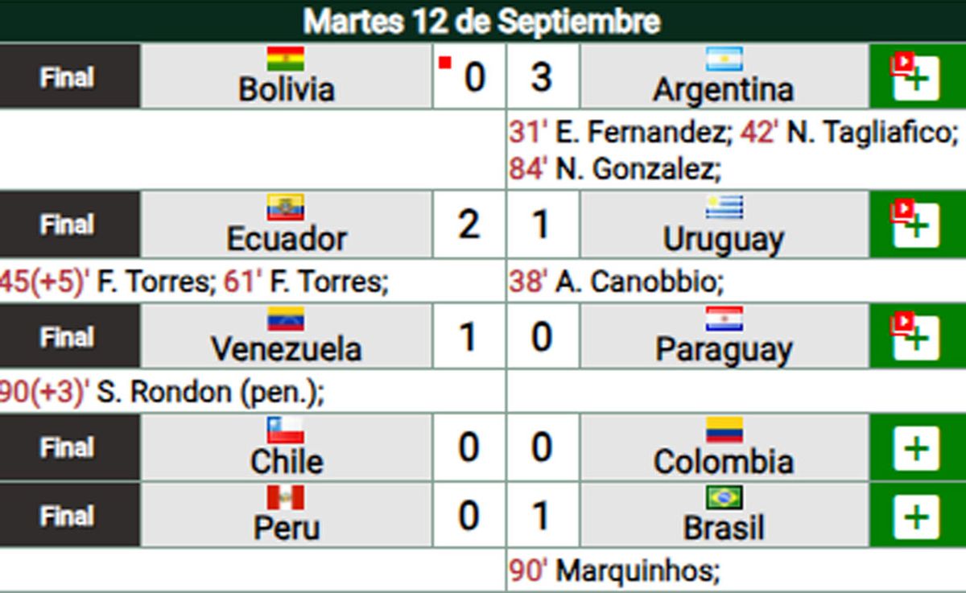Click the Argentina flag icon
Viewport: 966px width, 593px height.
point(724,57)
